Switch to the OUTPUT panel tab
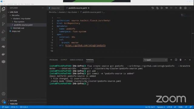194x109 pixels. 64,60
